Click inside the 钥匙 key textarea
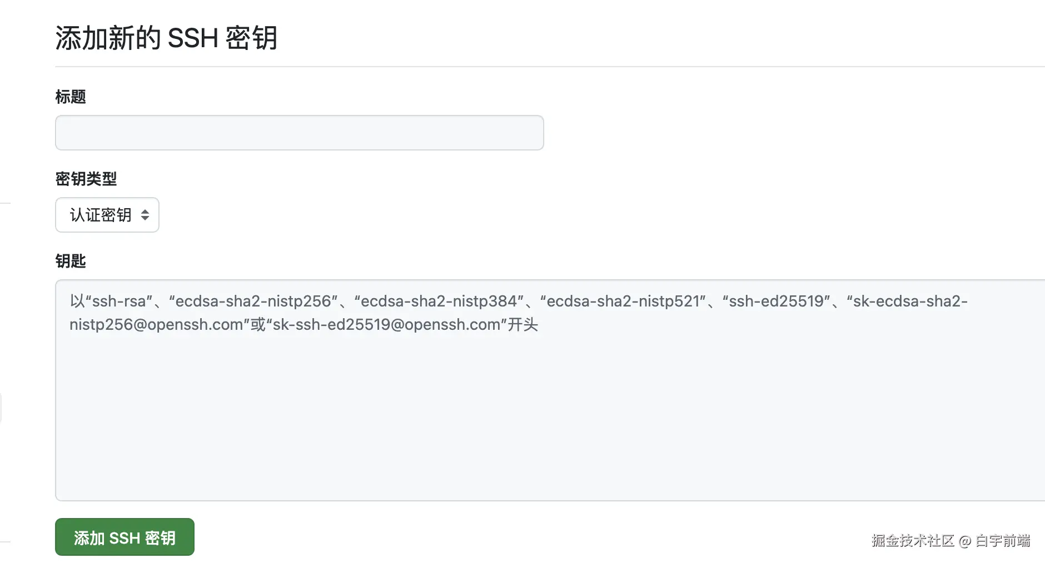This screenshot has height=563, width=1045. click(x=550, y=390)
